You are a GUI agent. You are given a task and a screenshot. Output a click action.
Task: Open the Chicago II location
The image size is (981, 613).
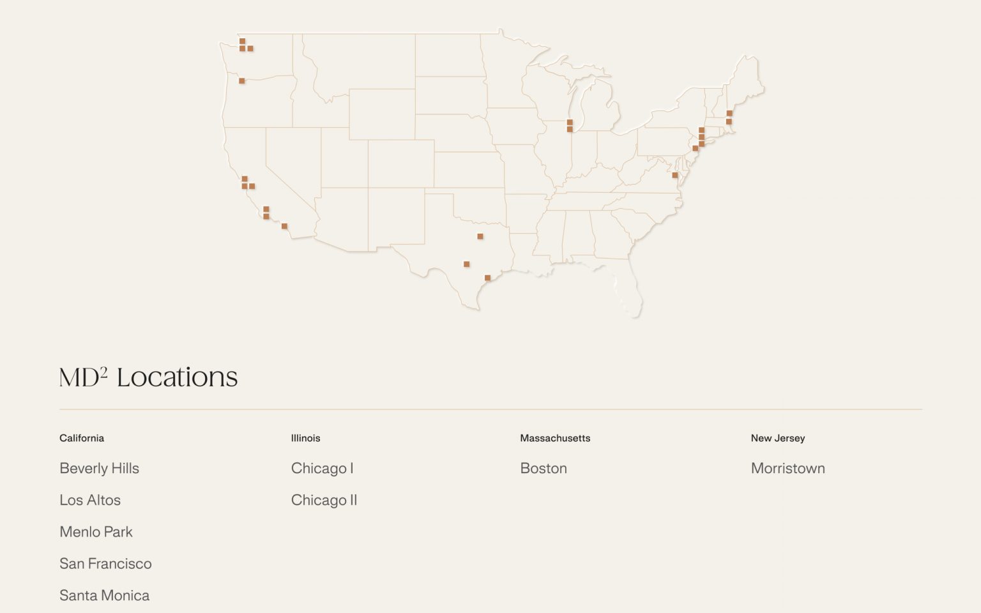coord(324,500)
